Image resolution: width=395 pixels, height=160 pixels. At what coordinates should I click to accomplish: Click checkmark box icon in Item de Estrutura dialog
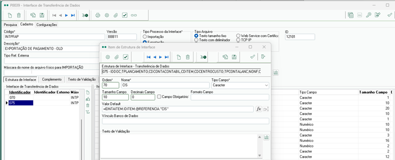coord(125,57)
